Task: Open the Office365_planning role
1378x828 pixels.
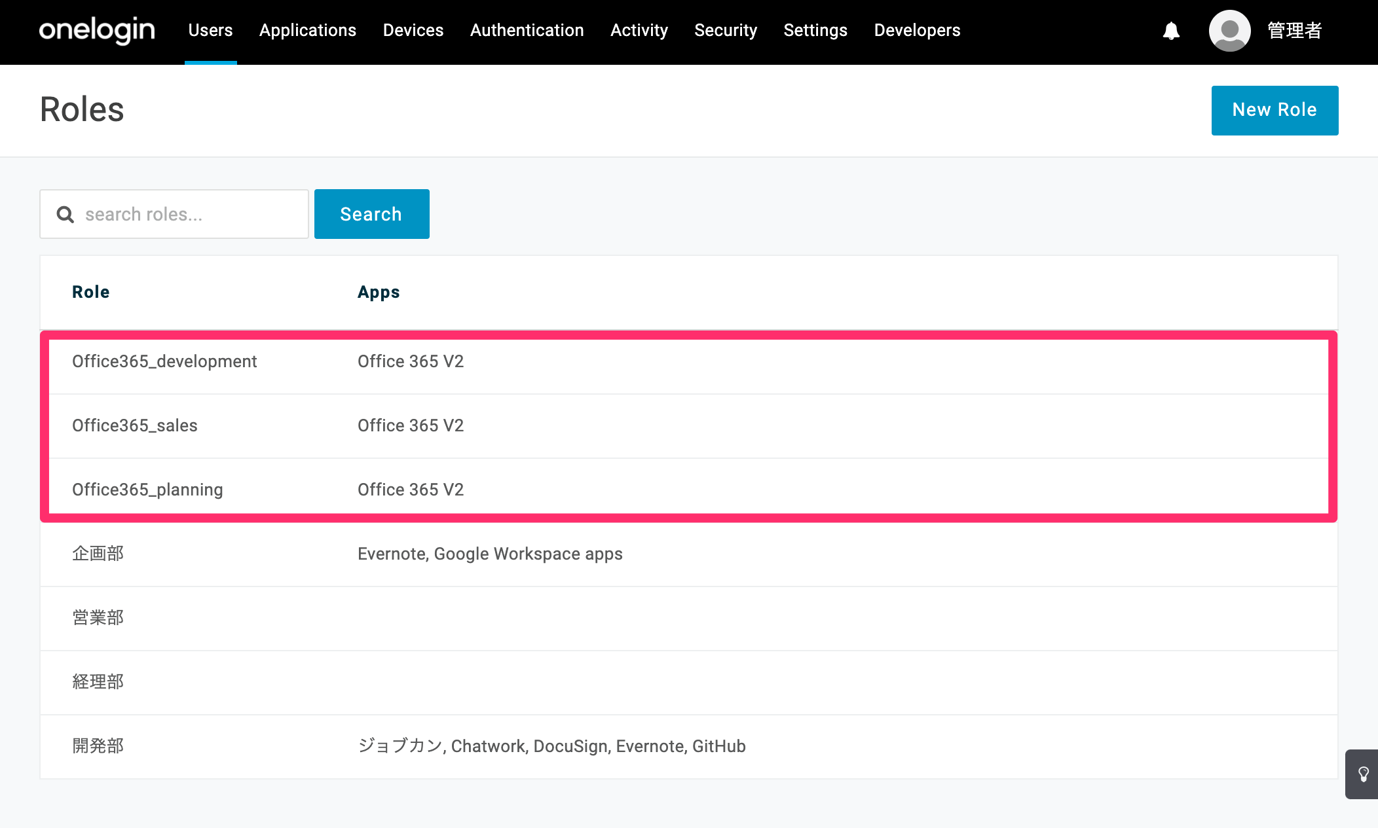Action: 147,490
